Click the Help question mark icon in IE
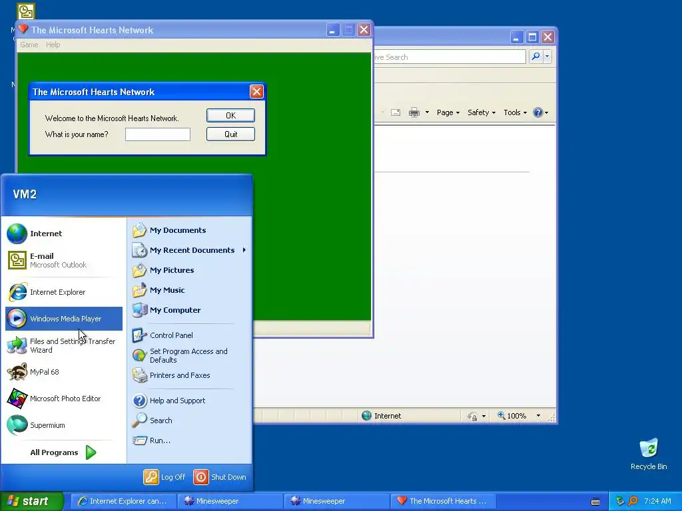 click(538, 112)
